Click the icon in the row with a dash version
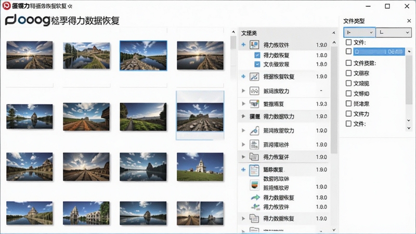 254,91
